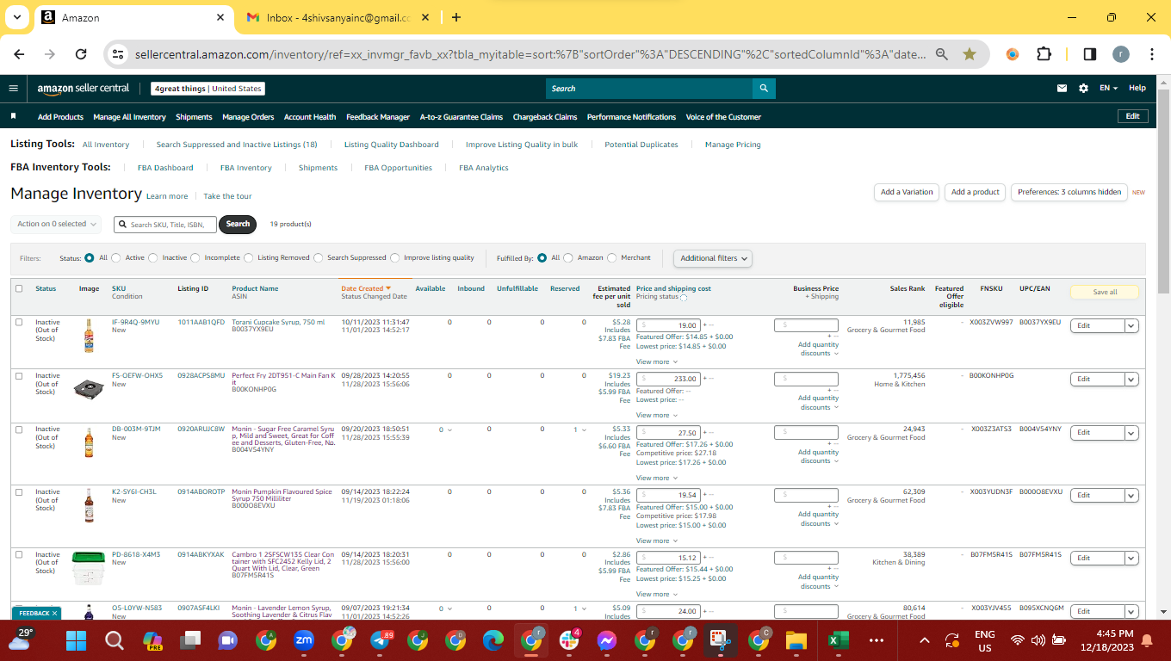1171x661 pixels.
Task: Open the Action on 0 selected dropdown
Action: pyautogui.click(x=56, y=224)
